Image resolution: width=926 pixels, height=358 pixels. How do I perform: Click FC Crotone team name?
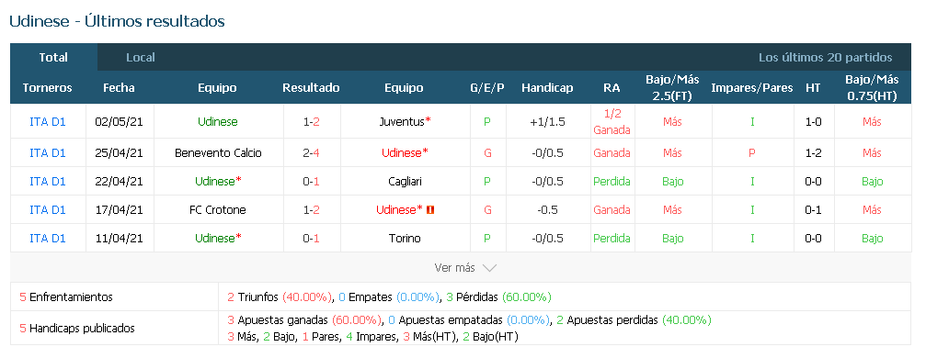point(218,209)
